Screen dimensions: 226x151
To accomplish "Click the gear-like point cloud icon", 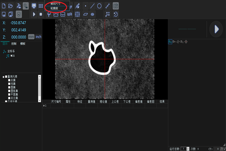I will pyautogui.click(x=92, y=14).
